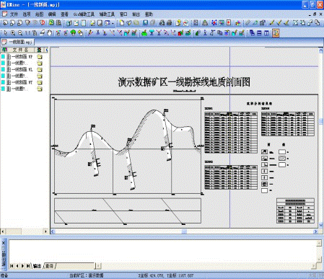This screenshot has width=324, height=279.
Task: Click the new blank document icon
Action: tap(122, 23)
